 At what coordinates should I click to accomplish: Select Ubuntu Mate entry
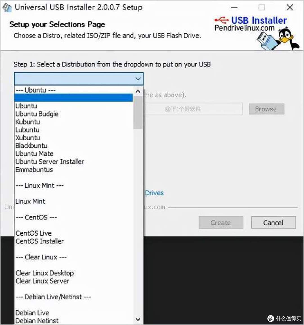tap(73, 153)
